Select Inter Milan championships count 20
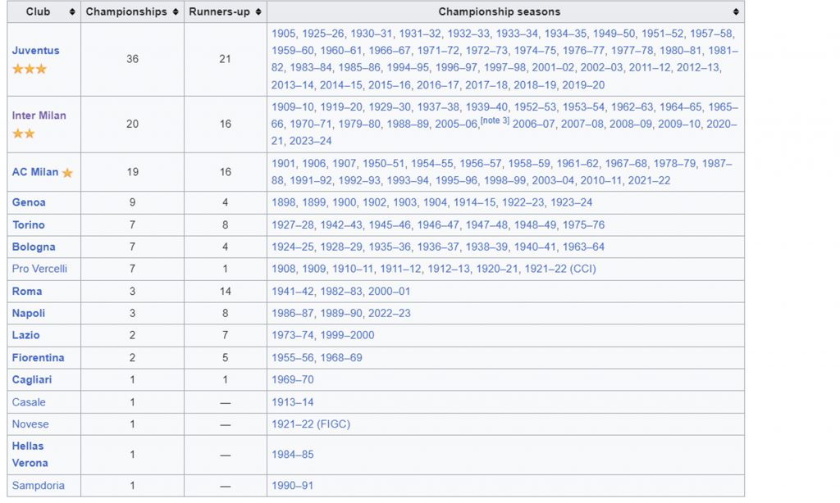Screen dimensions: 840x503 pos(132,124)
